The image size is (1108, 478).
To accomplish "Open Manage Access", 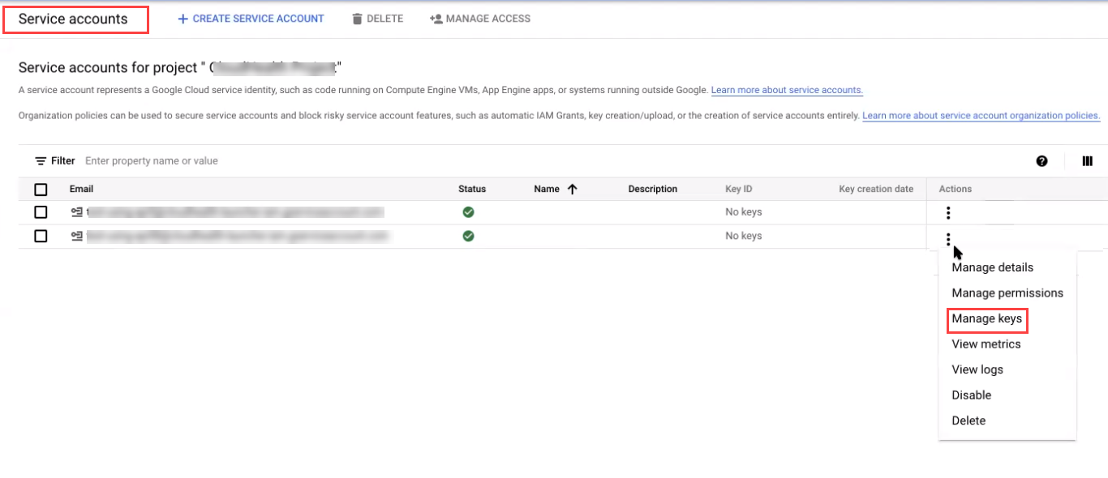I will (x=480, y=19).
